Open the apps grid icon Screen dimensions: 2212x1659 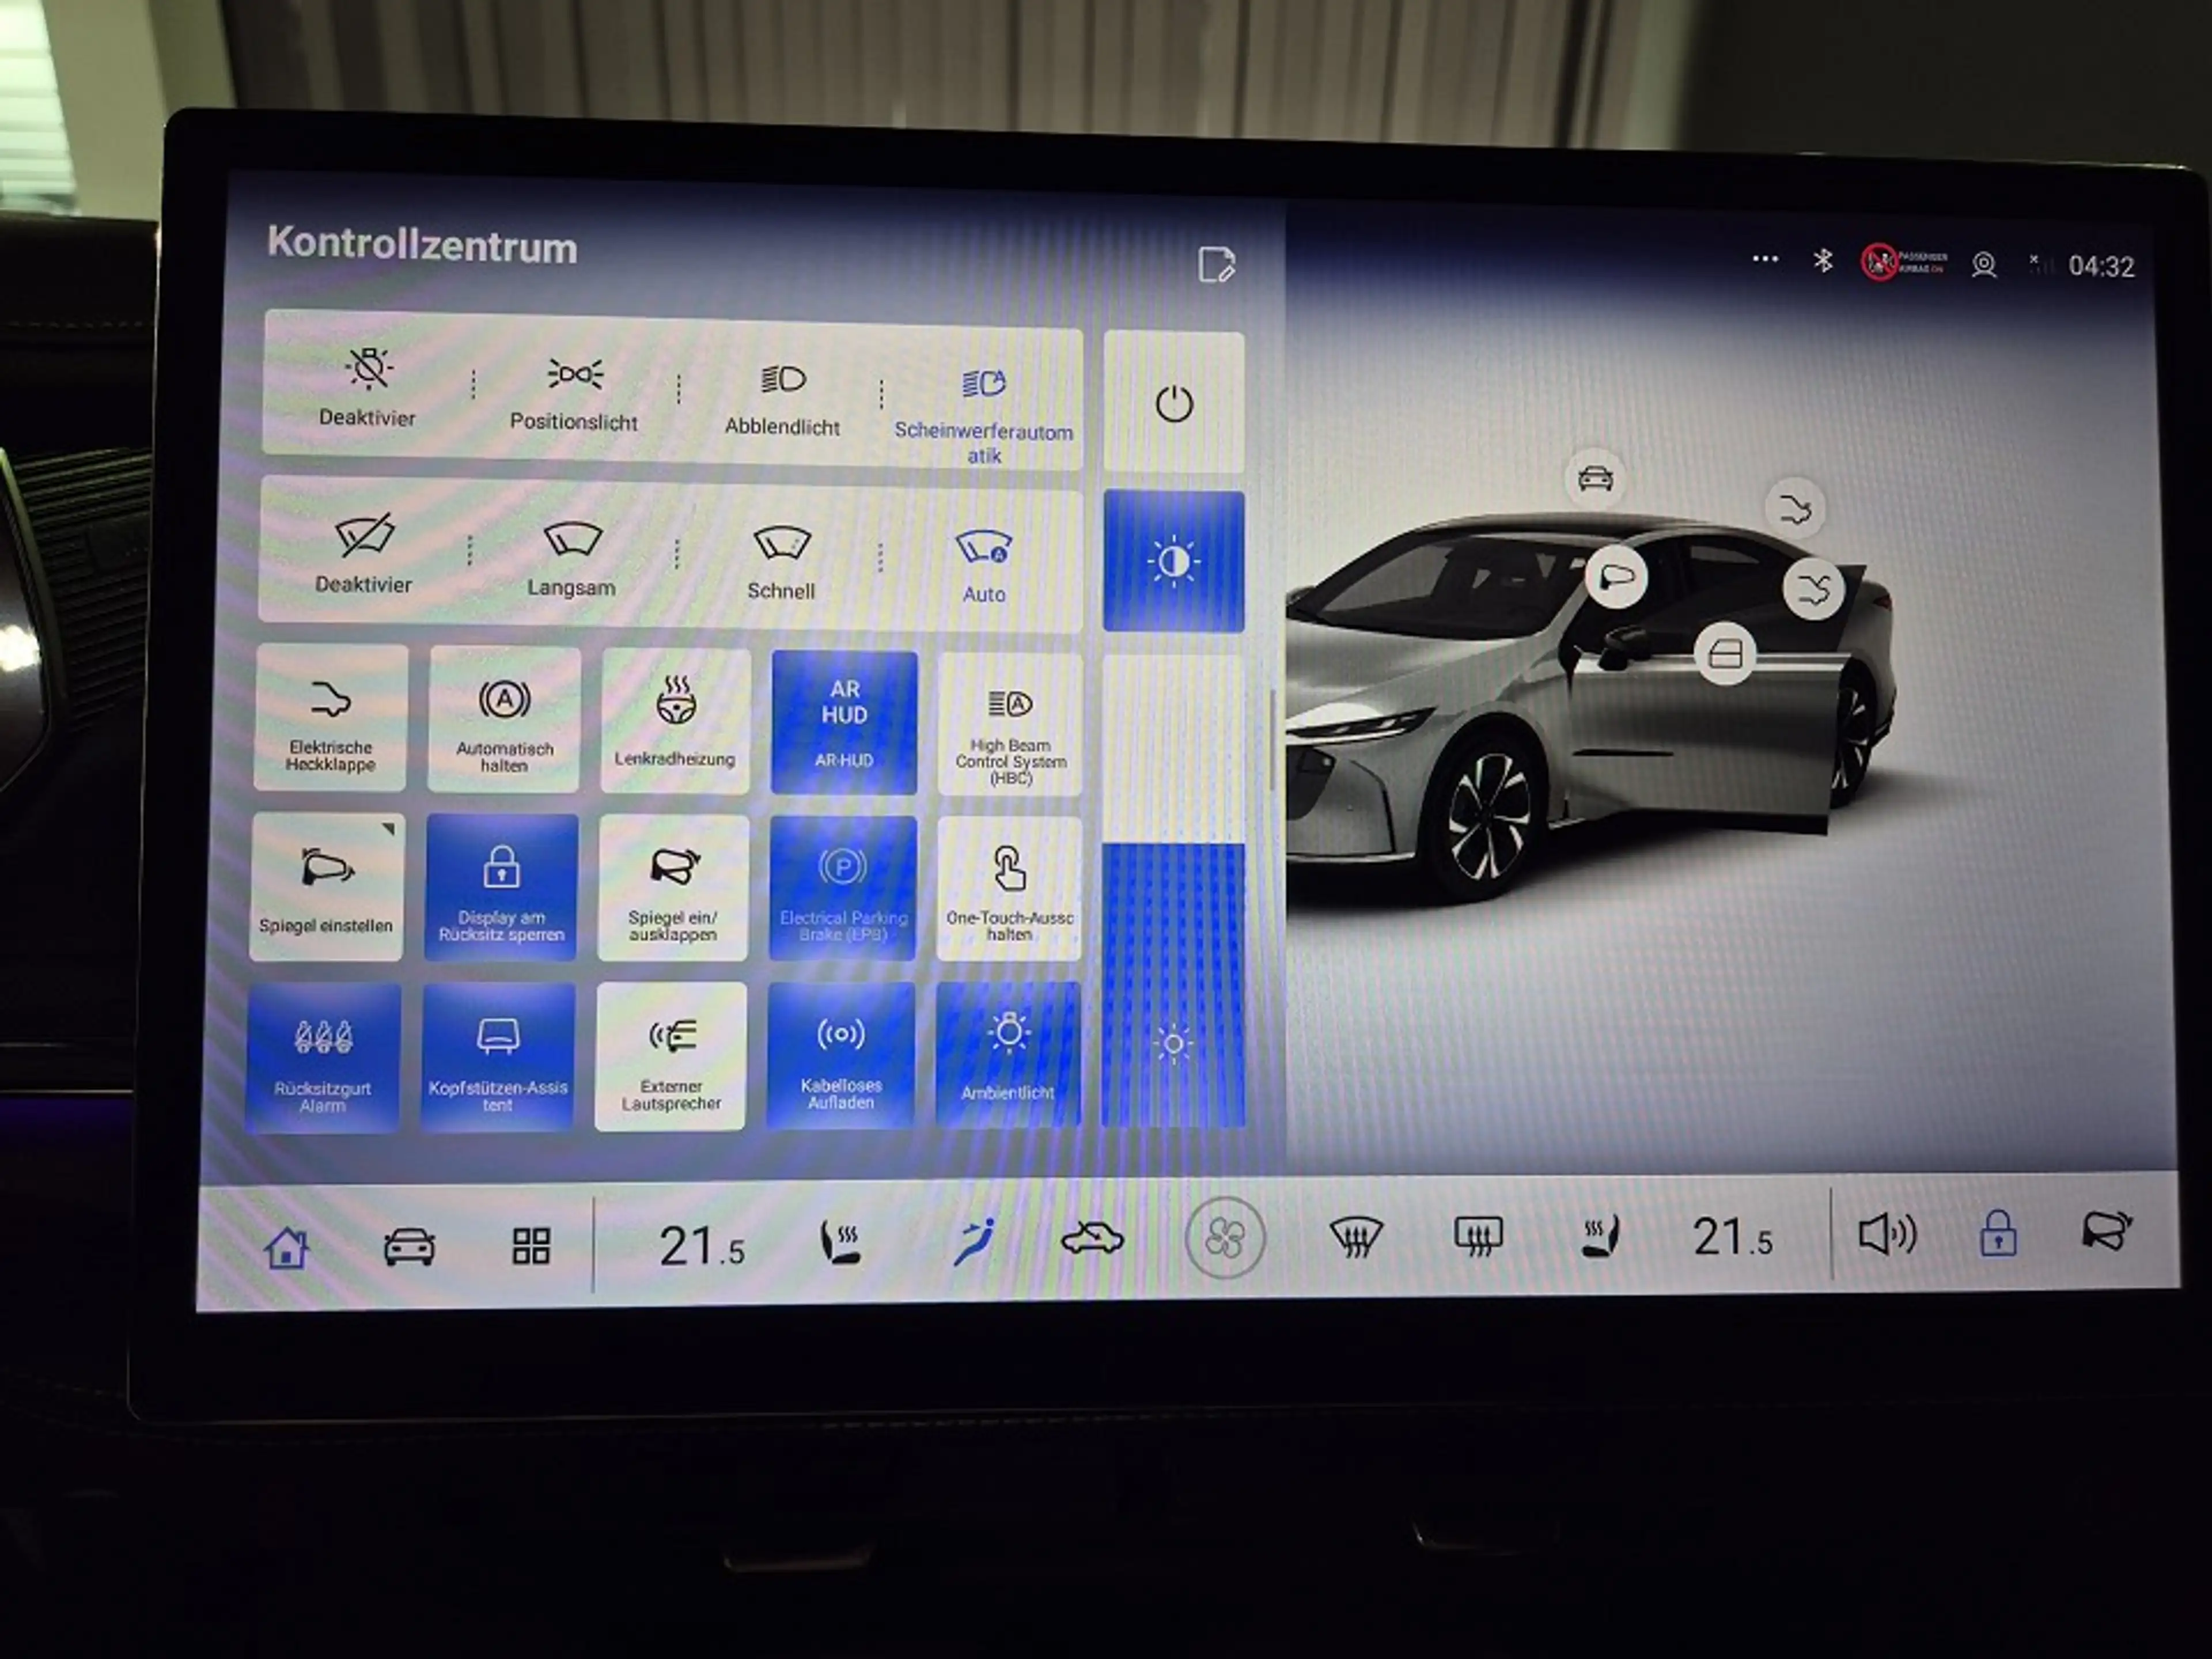(531, 1246)
